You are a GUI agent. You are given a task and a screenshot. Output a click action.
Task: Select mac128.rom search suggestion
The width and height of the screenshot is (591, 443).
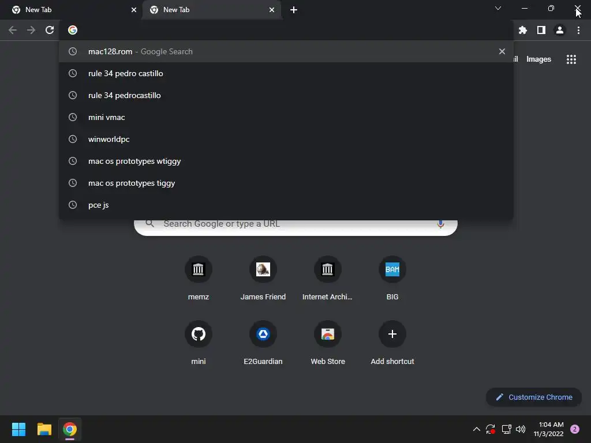[286, 51]
